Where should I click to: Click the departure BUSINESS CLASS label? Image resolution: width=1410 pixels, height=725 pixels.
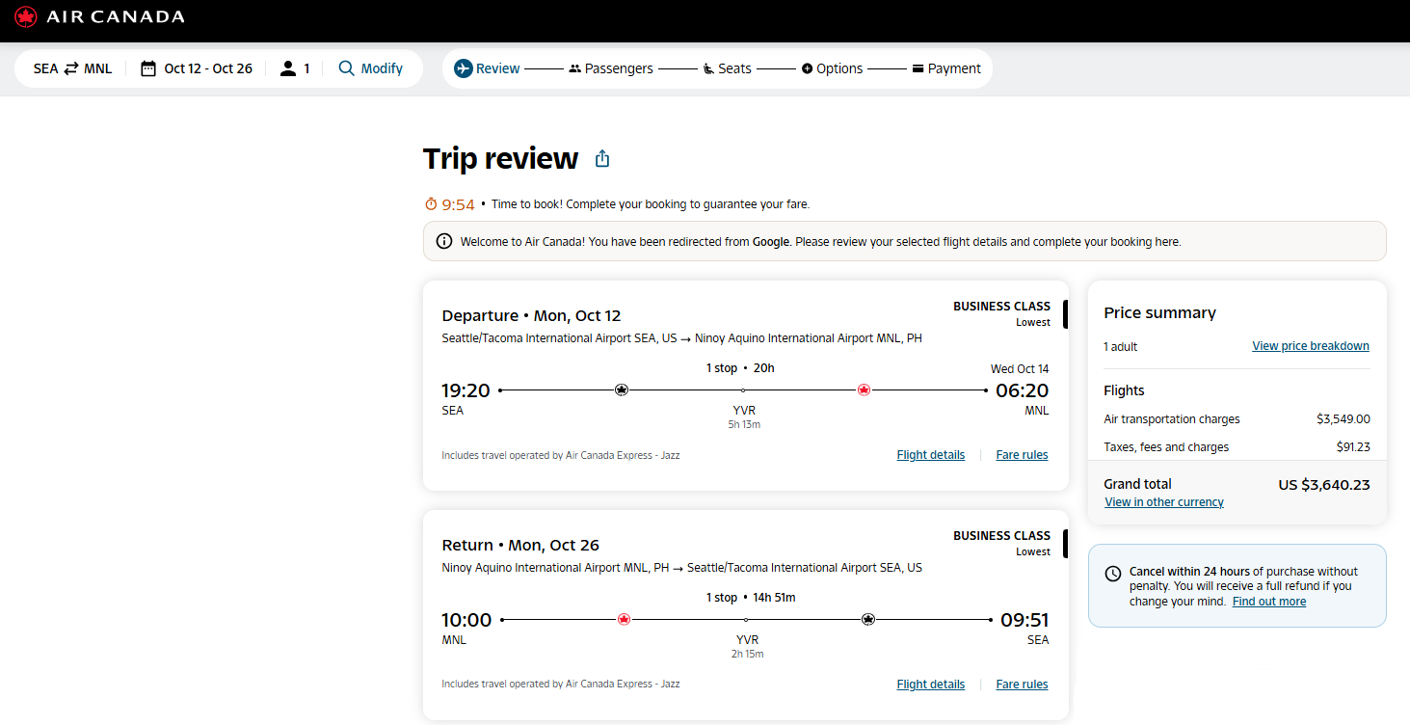point(1001,307)
